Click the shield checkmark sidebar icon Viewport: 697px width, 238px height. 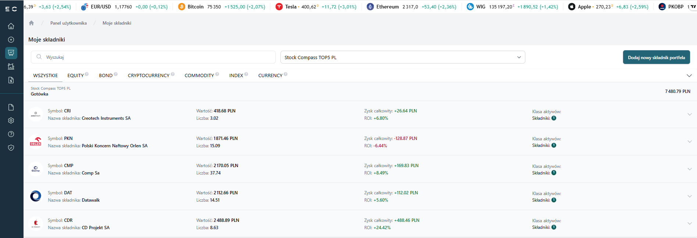11,148
